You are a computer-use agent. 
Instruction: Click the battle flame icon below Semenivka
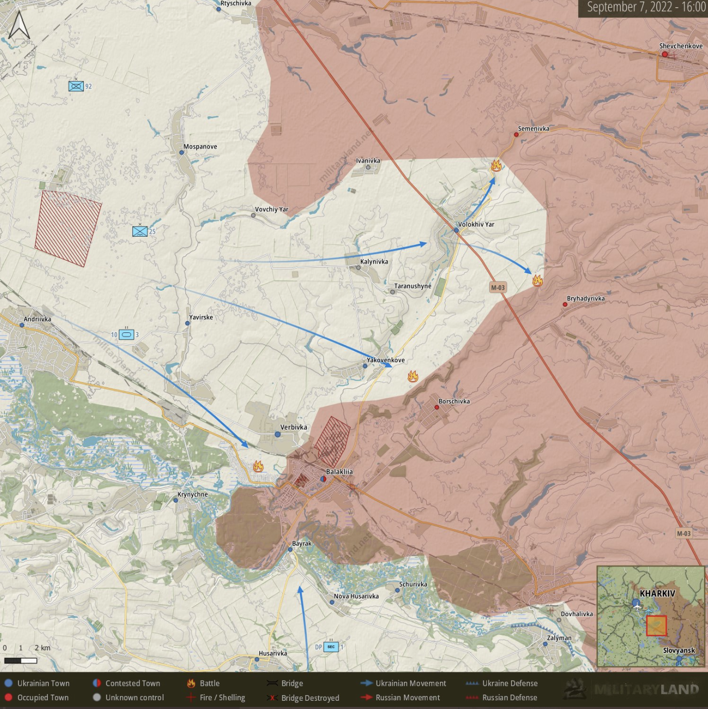496,166
